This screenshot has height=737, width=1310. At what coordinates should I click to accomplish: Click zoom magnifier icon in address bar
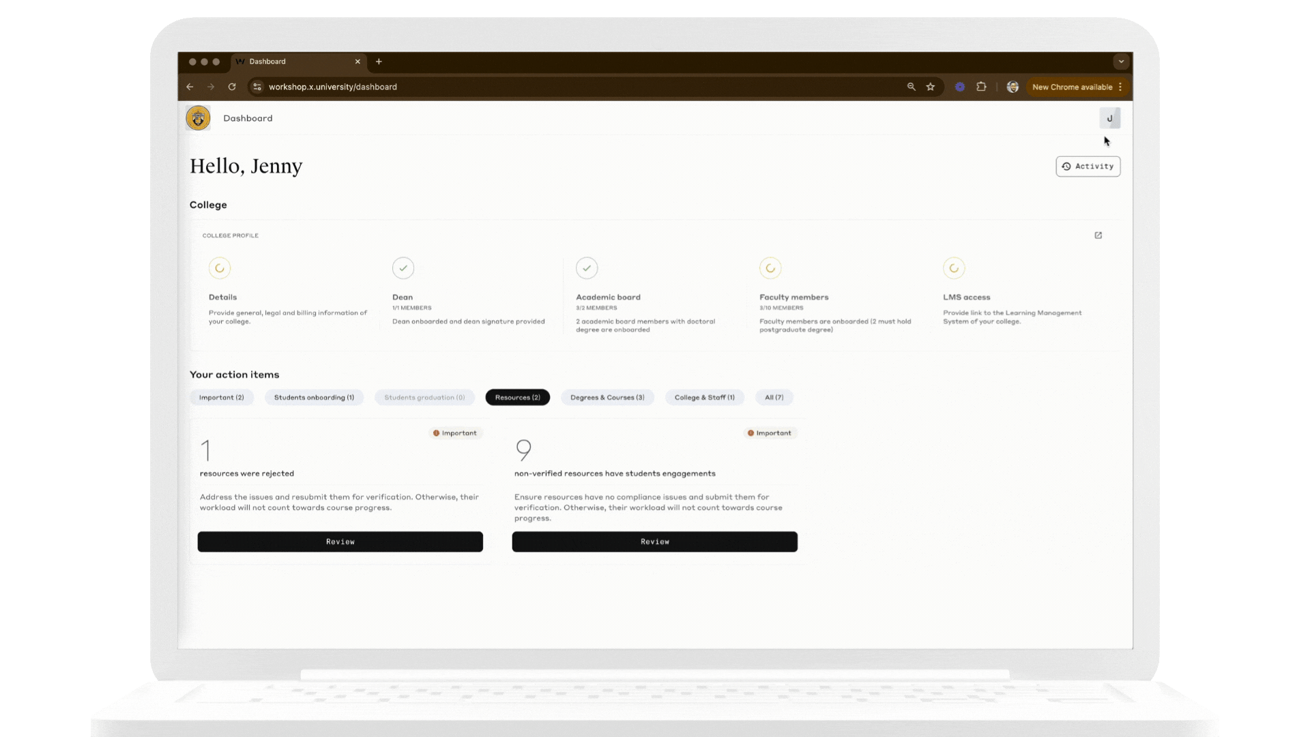(911, 87)
